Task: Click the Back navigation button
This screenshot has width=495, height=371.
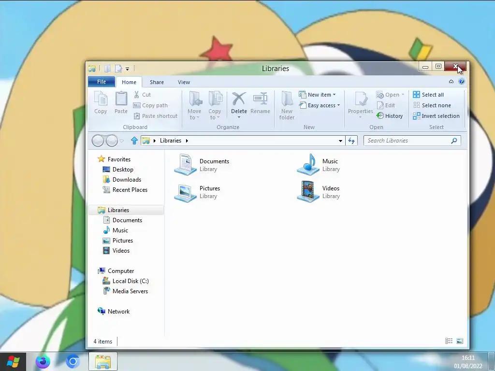Action: pos(98,141)
